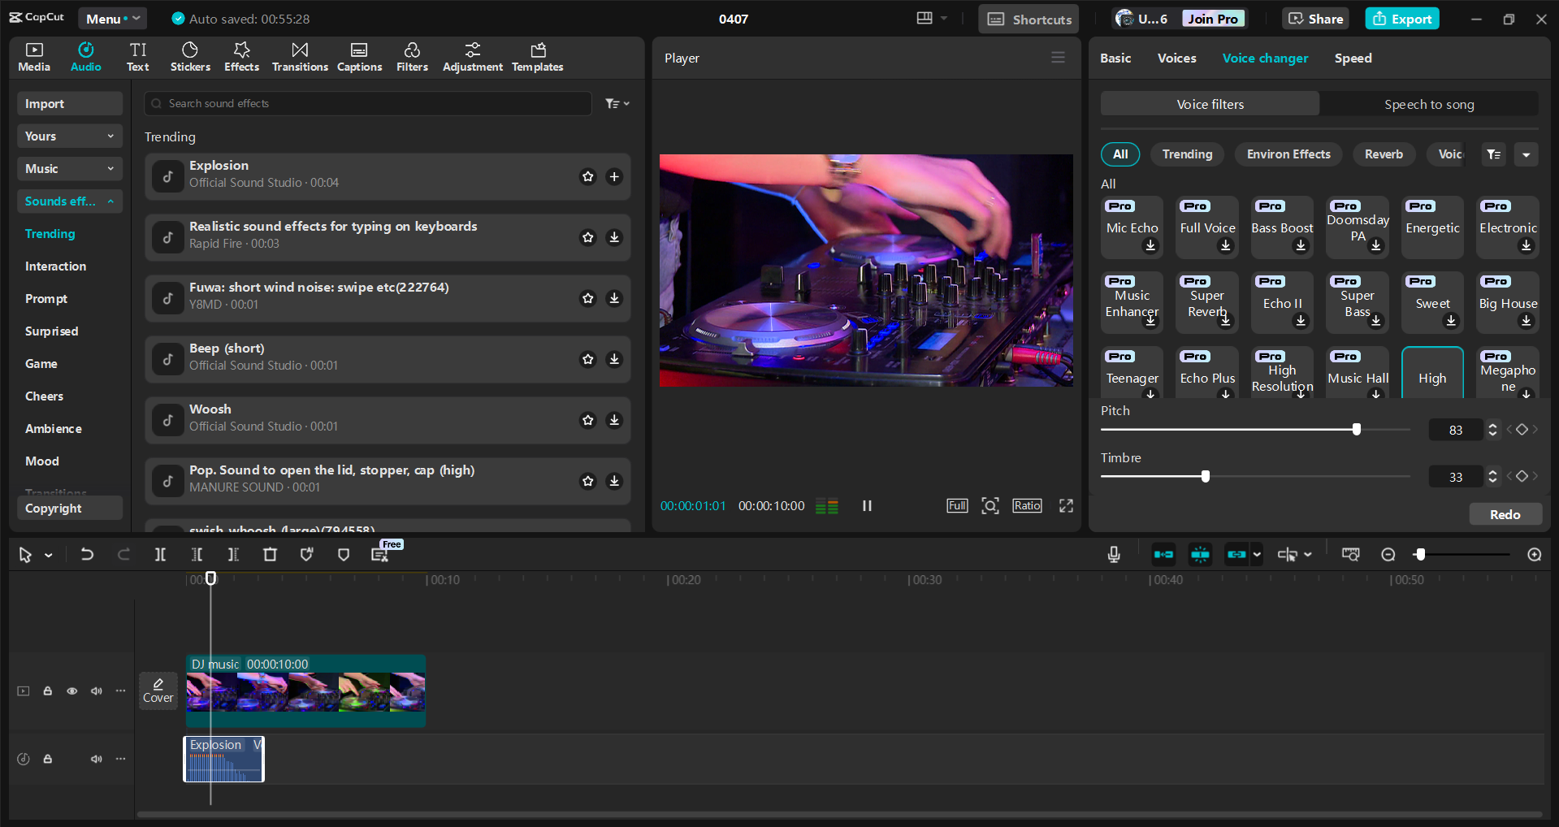Mute the DJ music track

point(97,691)
